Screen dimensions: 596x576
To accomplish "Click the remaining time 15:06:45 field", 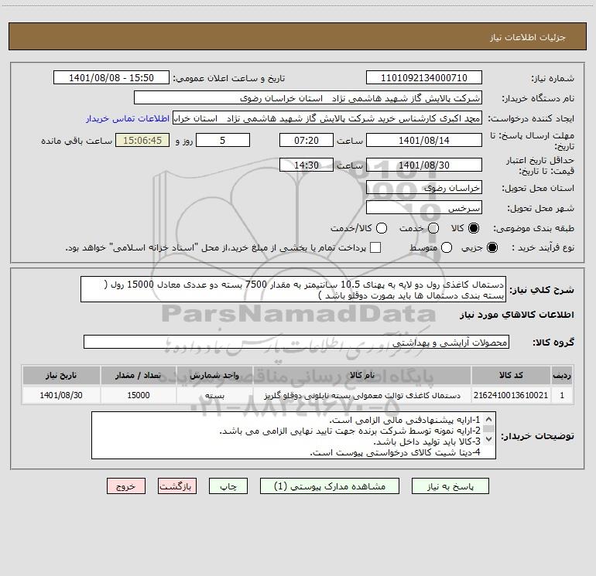I will (x=142, y=140).
